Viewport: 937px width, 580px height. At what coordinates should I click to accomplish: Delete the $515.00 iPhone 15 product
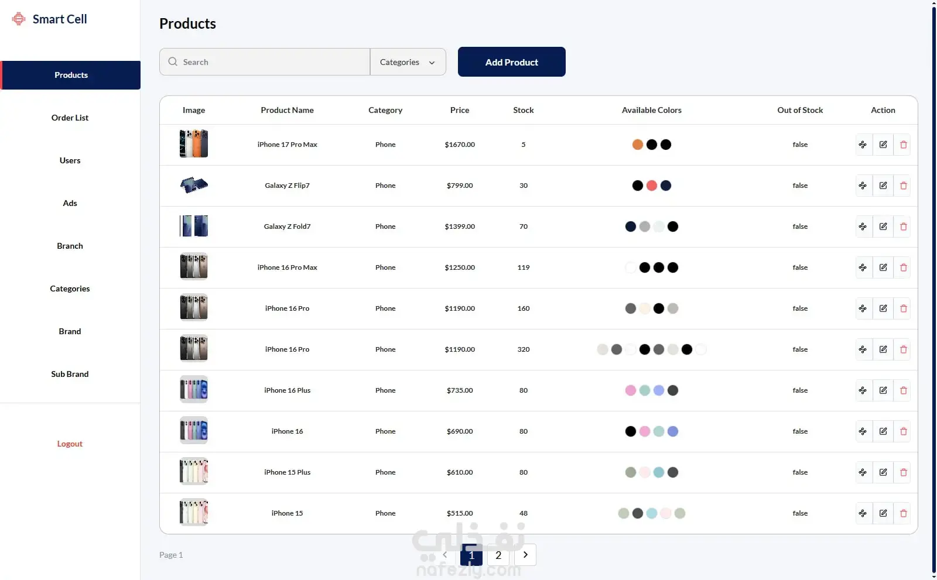(x=903, y=513)
